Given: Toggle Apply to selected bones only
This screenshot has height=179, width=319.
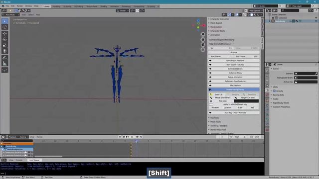Looking at the screenshot, I should point(235,104).
